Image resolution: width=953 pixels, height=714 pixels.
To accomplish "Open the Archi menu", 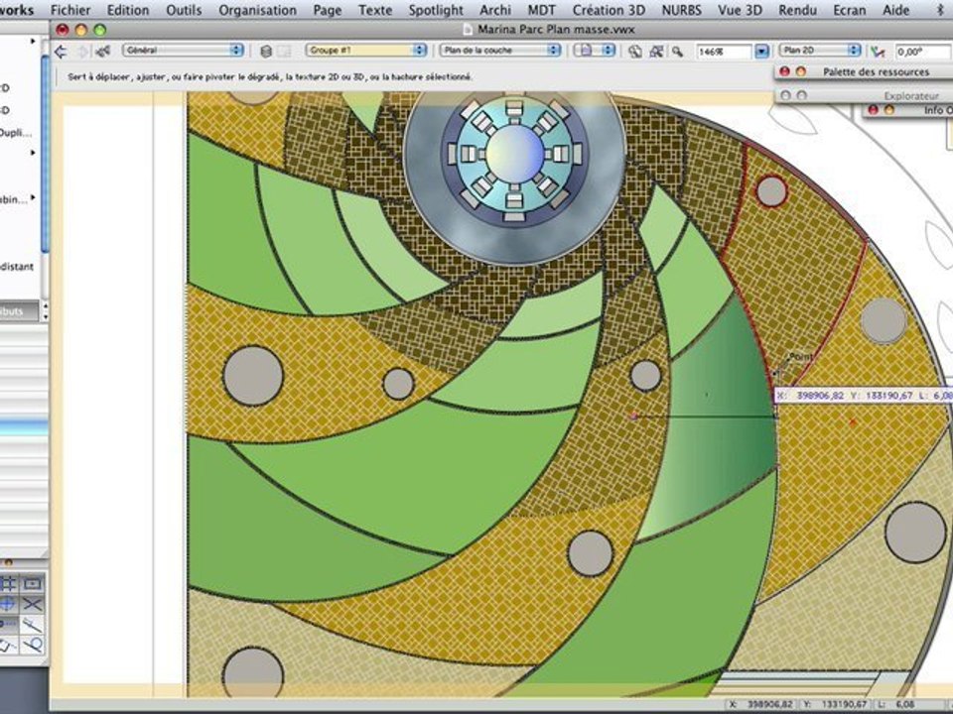I will point(495,10).
